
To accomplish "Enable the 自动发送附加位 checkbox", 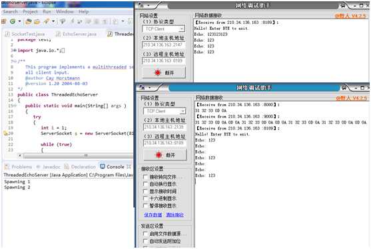I will click(146, 241).
